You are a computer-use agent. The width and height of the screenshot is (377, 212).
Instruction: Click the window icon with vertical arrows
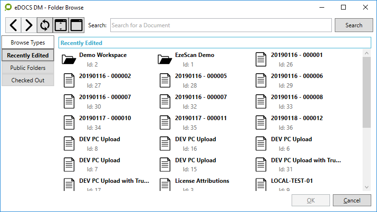(60, 25)
